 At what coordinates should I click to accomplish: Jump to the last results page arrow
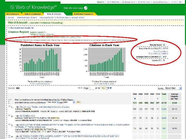111,88
